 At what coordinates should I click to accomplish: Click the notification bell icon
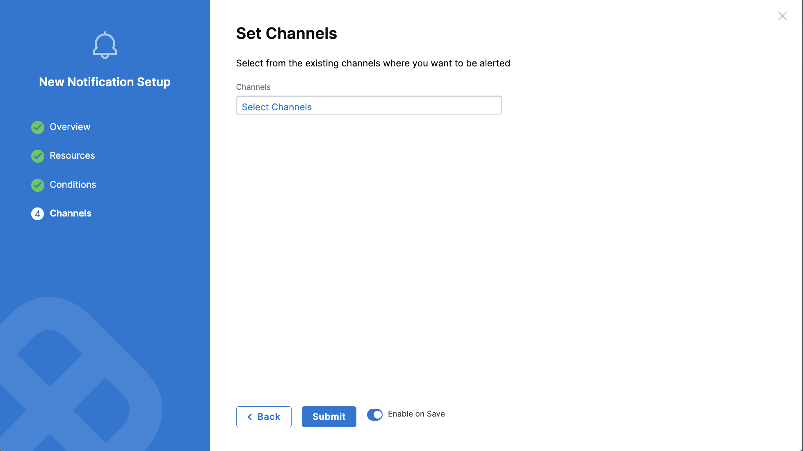click(105, 45)
